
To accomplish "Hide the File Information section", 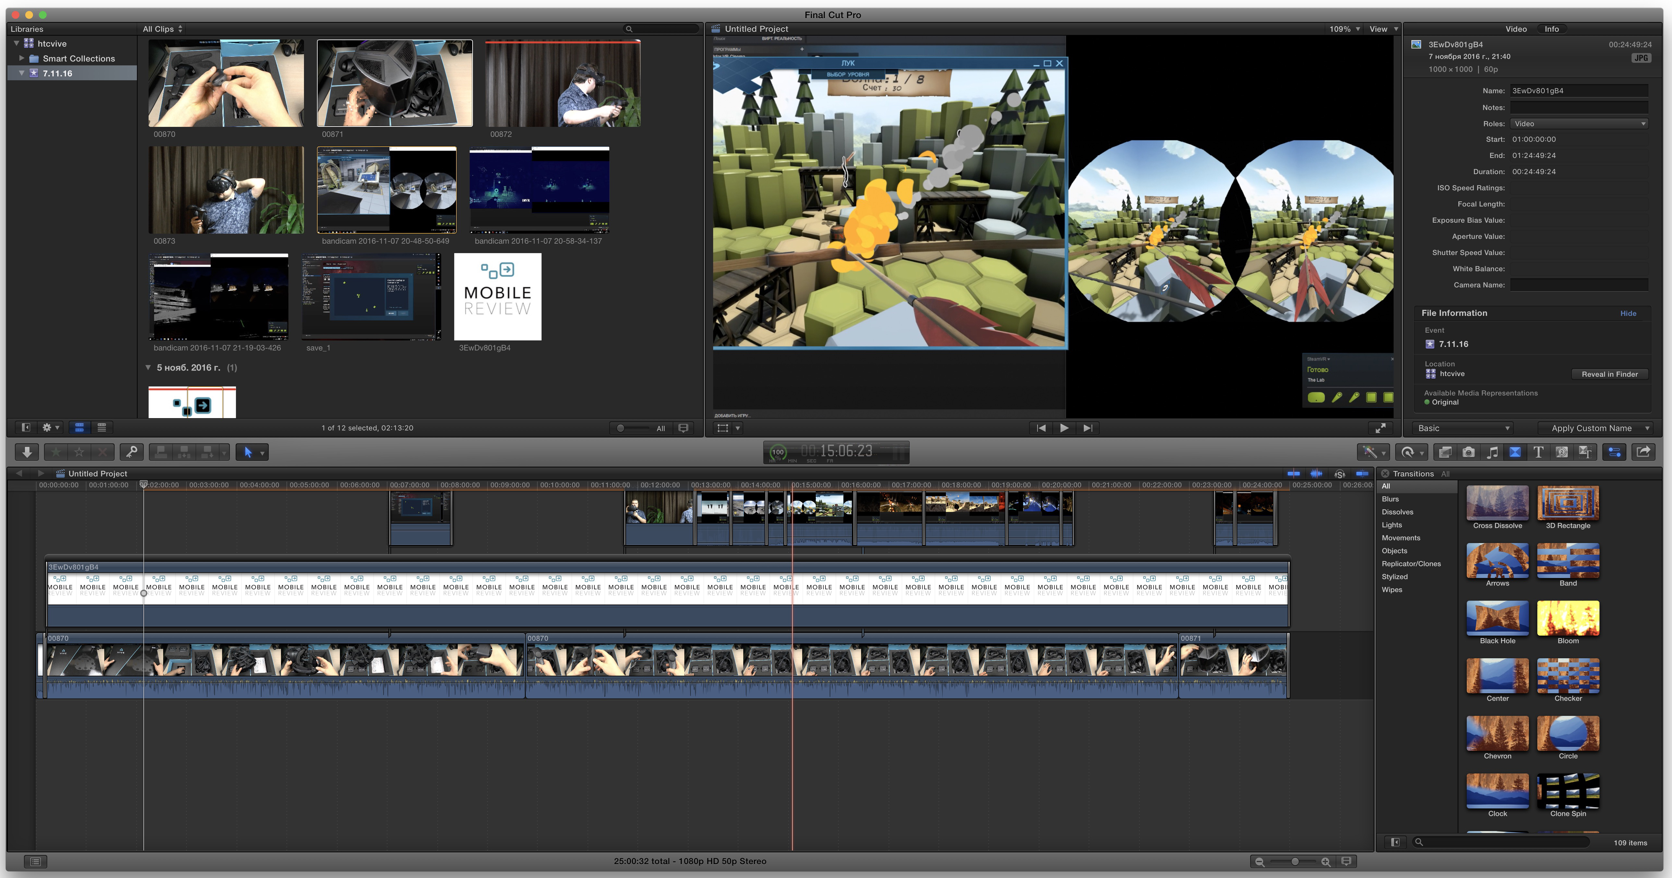I will point(1628,313).
